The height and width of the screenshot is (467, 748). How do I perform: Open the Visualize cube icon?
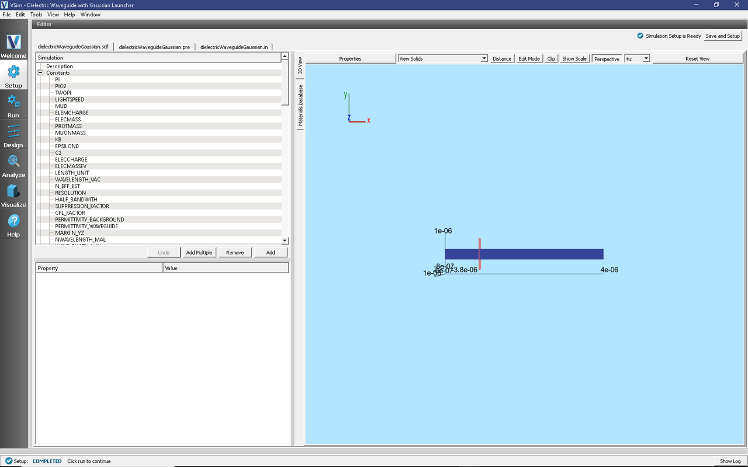click(13, 191)
